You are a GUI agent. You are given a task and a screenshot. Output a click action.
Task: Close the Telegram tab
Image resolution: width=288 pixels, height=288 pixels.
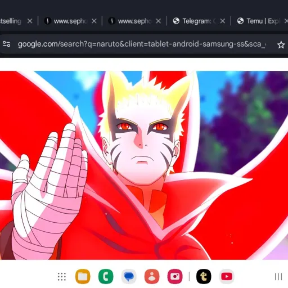coord(223,21)
